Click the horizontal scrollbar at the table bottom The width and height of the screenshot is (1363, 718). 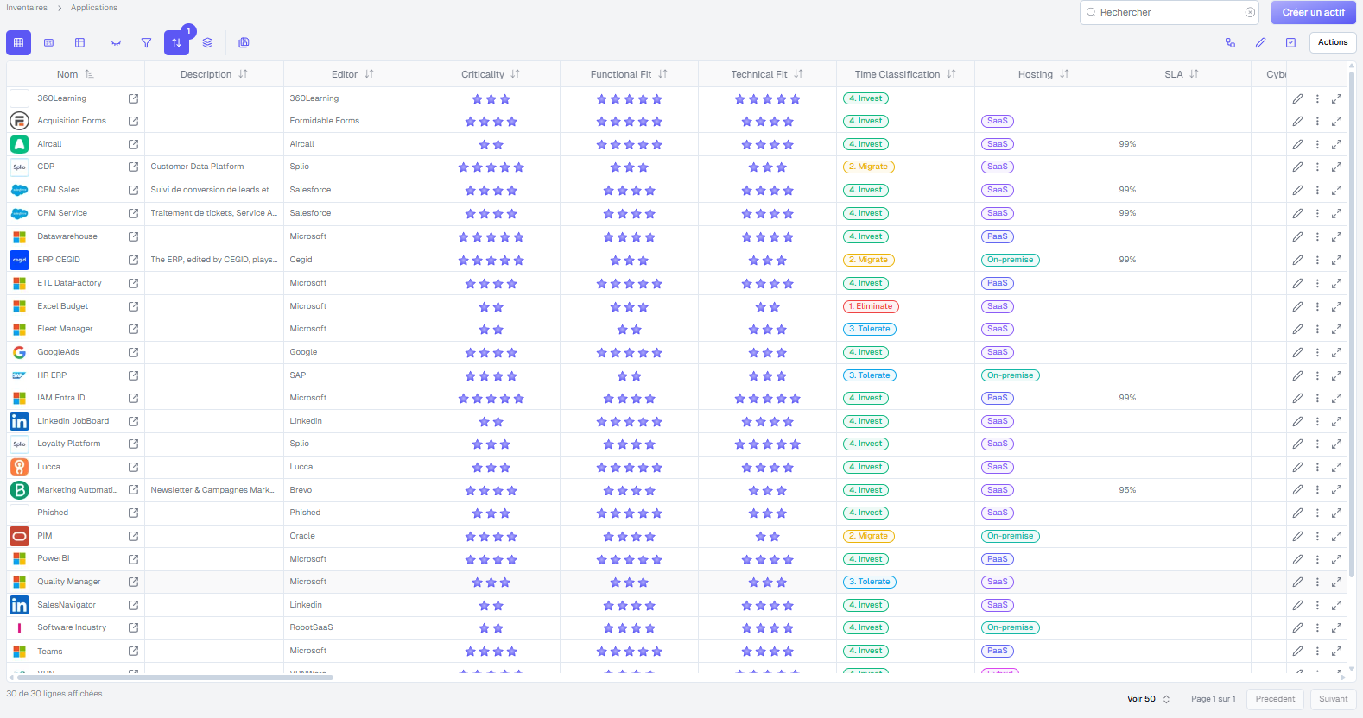[175, 677]
